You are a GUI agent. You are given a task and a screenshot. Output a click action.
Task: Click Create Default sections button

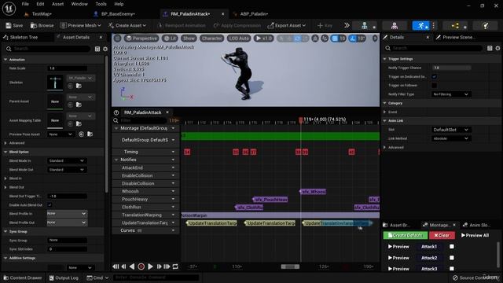click(406, 235)
